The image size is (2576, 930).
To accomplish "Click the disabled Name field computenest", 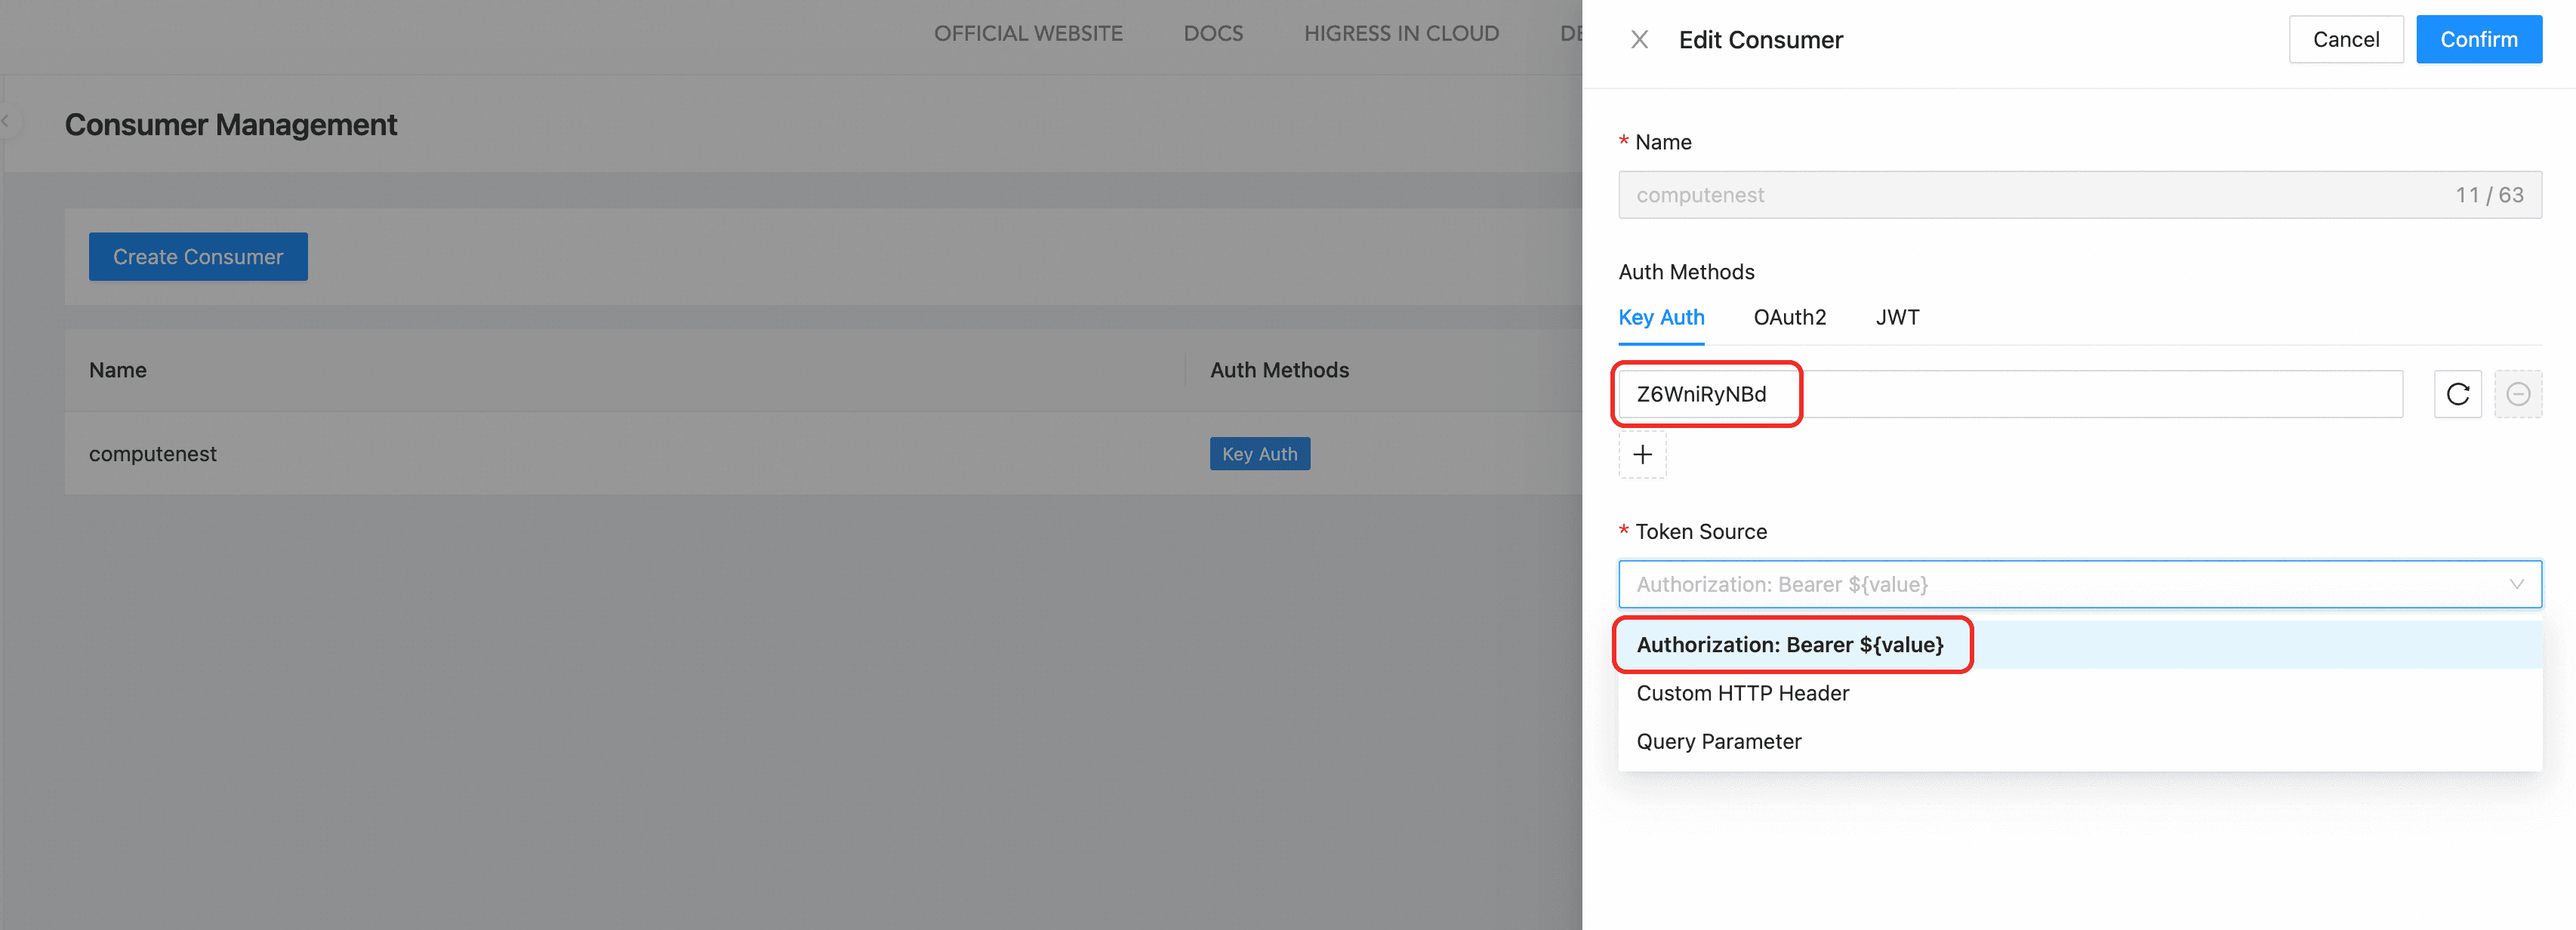I will point(2079,195).
